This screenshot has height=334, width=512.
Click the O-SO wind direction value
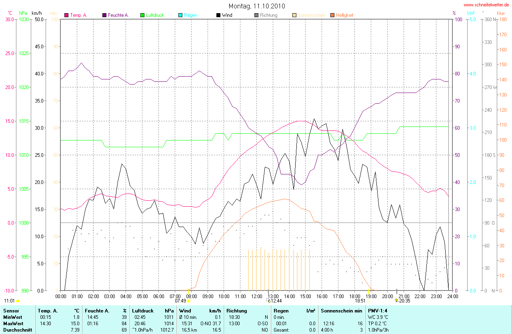click(262, 324)
